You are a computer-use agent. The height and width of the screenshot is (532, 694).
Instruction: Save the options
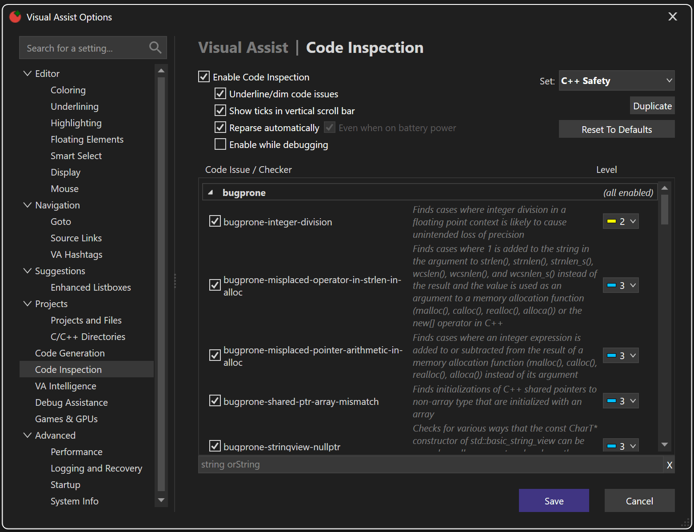pos(554,501)
